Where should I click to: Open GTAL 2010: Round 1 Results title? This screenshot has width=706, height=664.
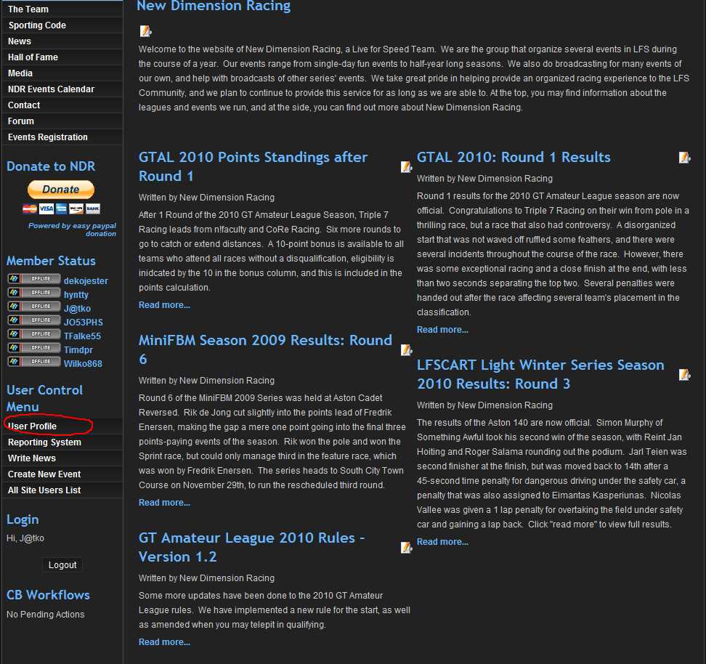(x=514, y=157)
